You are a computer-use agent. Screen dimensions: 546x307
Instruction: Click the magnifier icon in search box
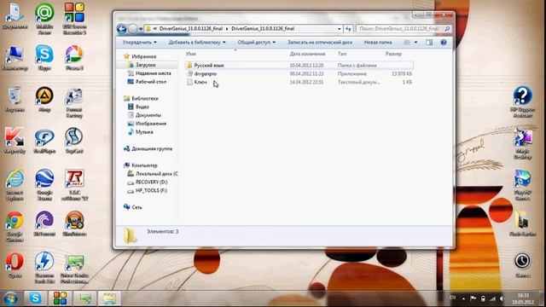(447, 29)
